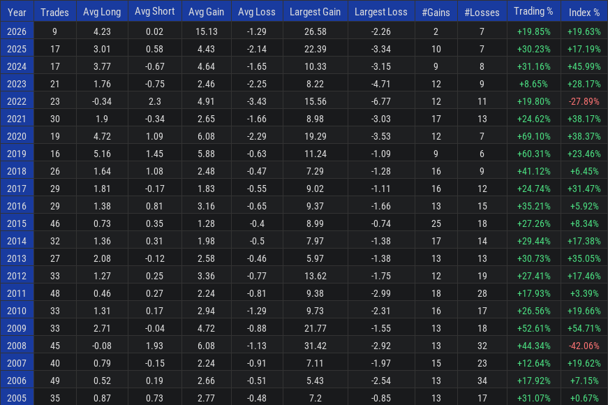This screenshot has height=405, width=608.
Task: Select the Largest Loss column header
Action: 380,12
